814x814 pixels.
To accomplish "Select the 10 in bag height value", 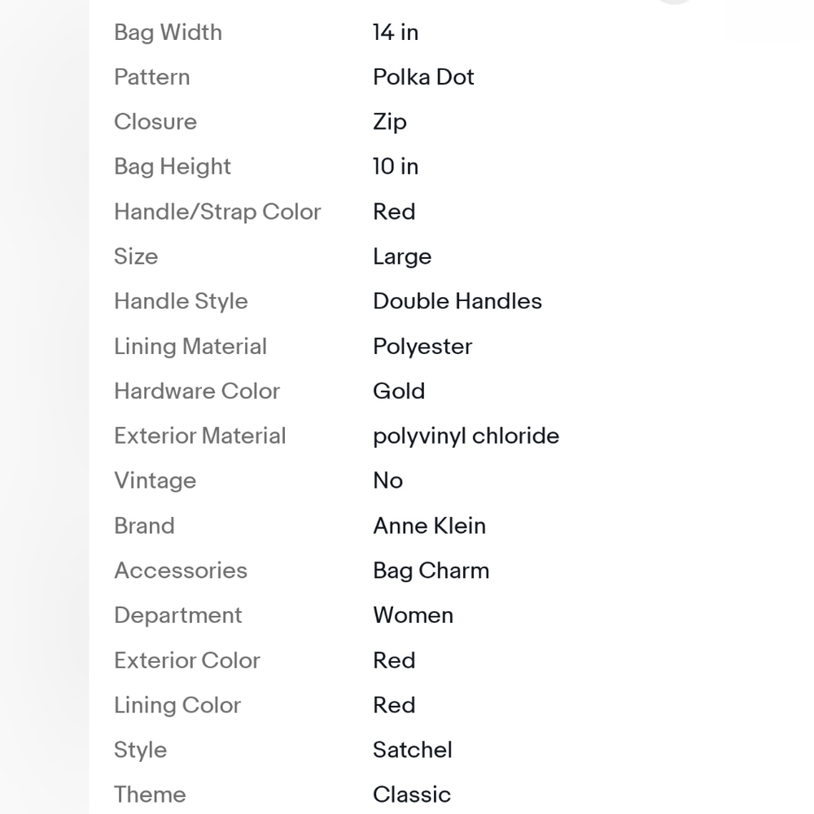I will pos(395,167).
